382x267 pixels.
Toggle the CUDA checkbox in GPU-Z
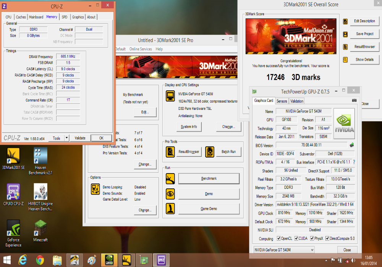(296, 238)
